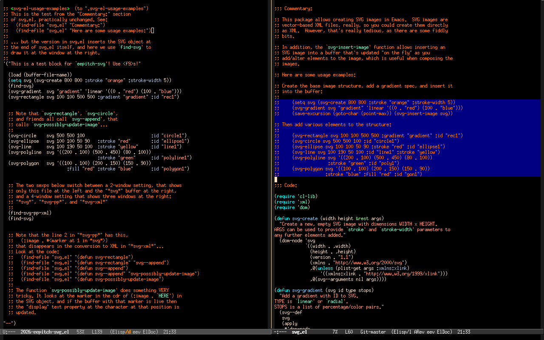Click the svg.el buffer name in right mode line
The height and width of the screenshot is (340, 544).
point(299,332)
